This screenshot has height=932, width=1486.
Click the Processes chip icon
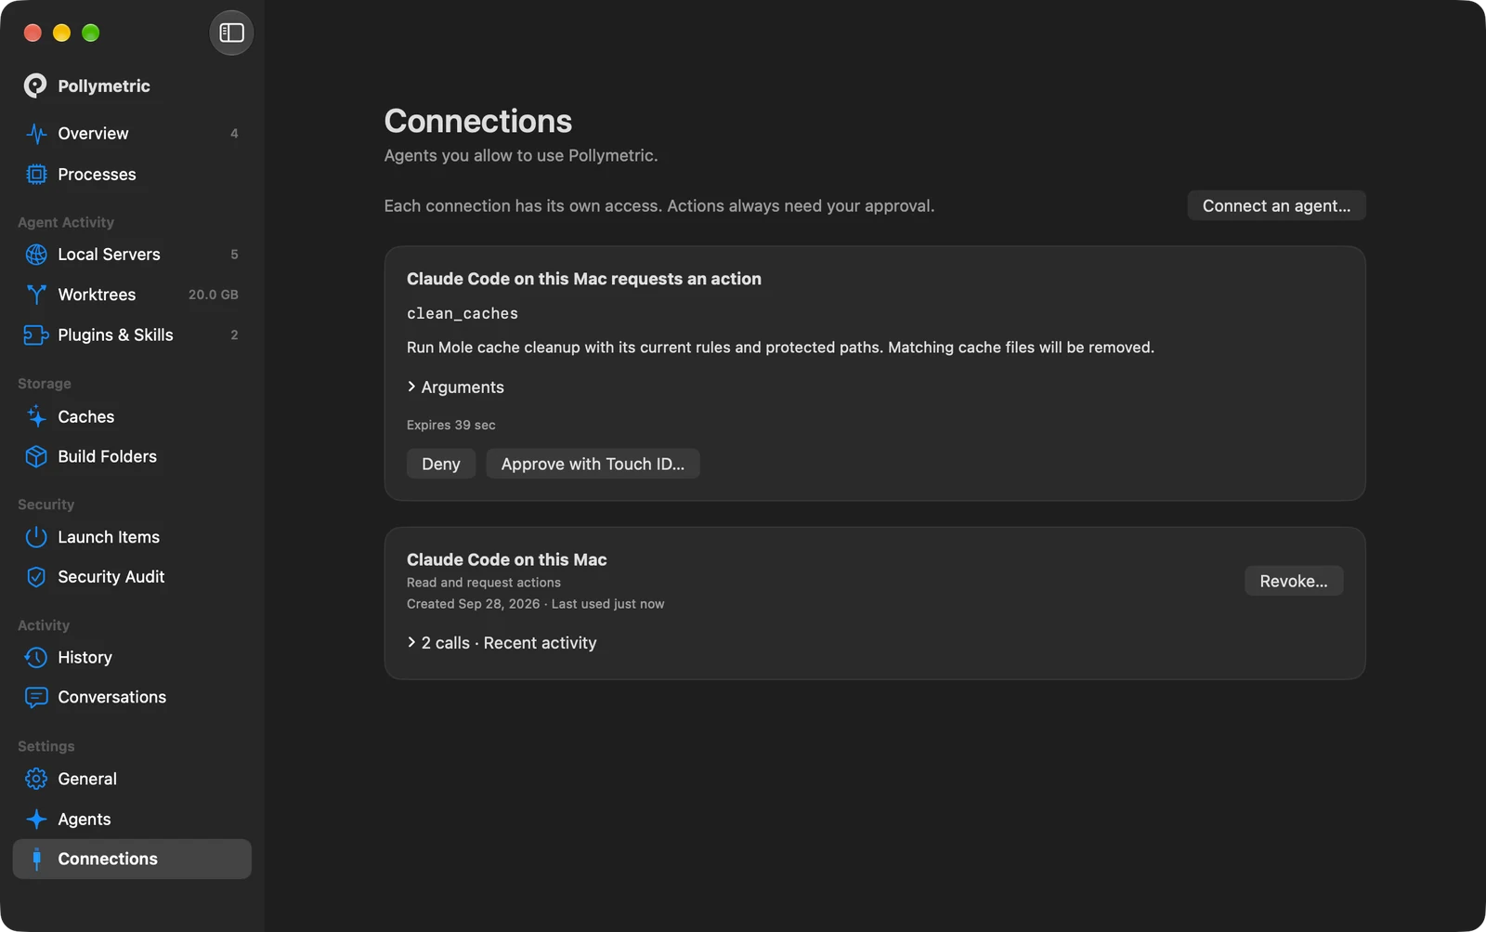(x=36, y=175)
